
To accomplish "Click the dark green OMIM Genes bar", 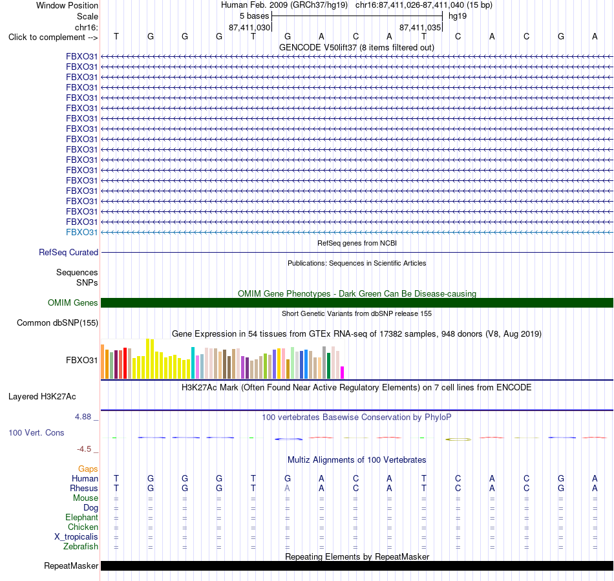I will coord(357,302).
